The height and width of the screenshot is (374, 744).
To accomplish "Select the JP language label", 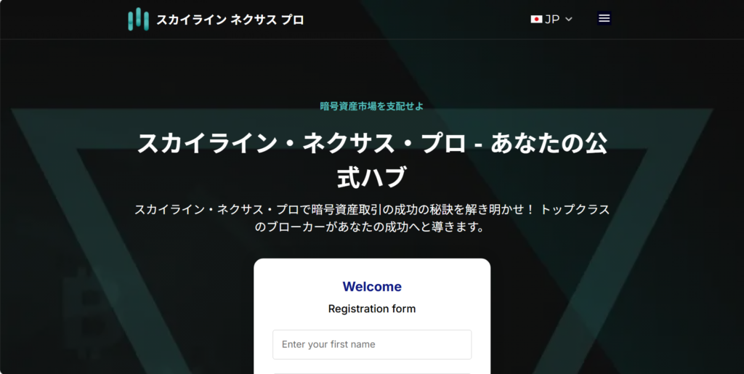I will tap(552, 20).
